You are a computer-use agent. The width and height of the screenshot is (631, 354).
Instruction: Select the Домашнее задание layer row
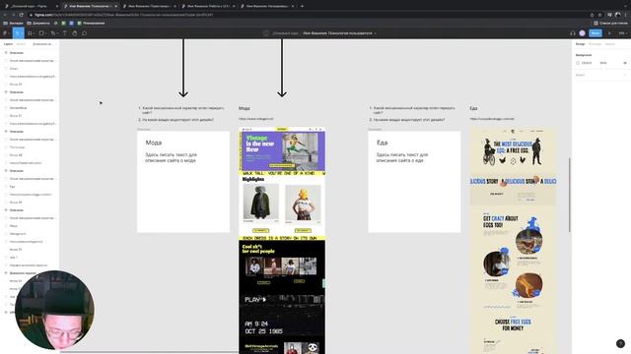[30, 273]
